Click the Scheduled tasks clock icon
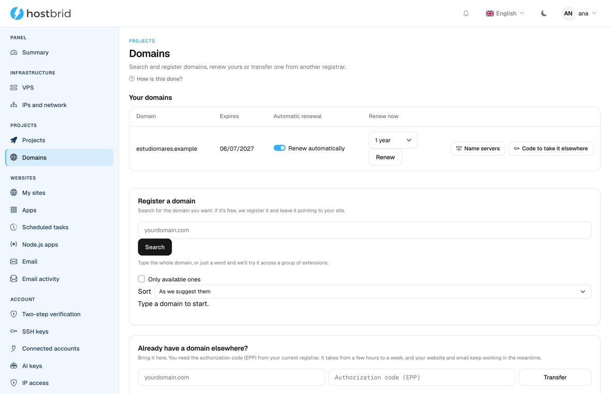Viewport: 611px width, 394px height. (x=13, y=227)
